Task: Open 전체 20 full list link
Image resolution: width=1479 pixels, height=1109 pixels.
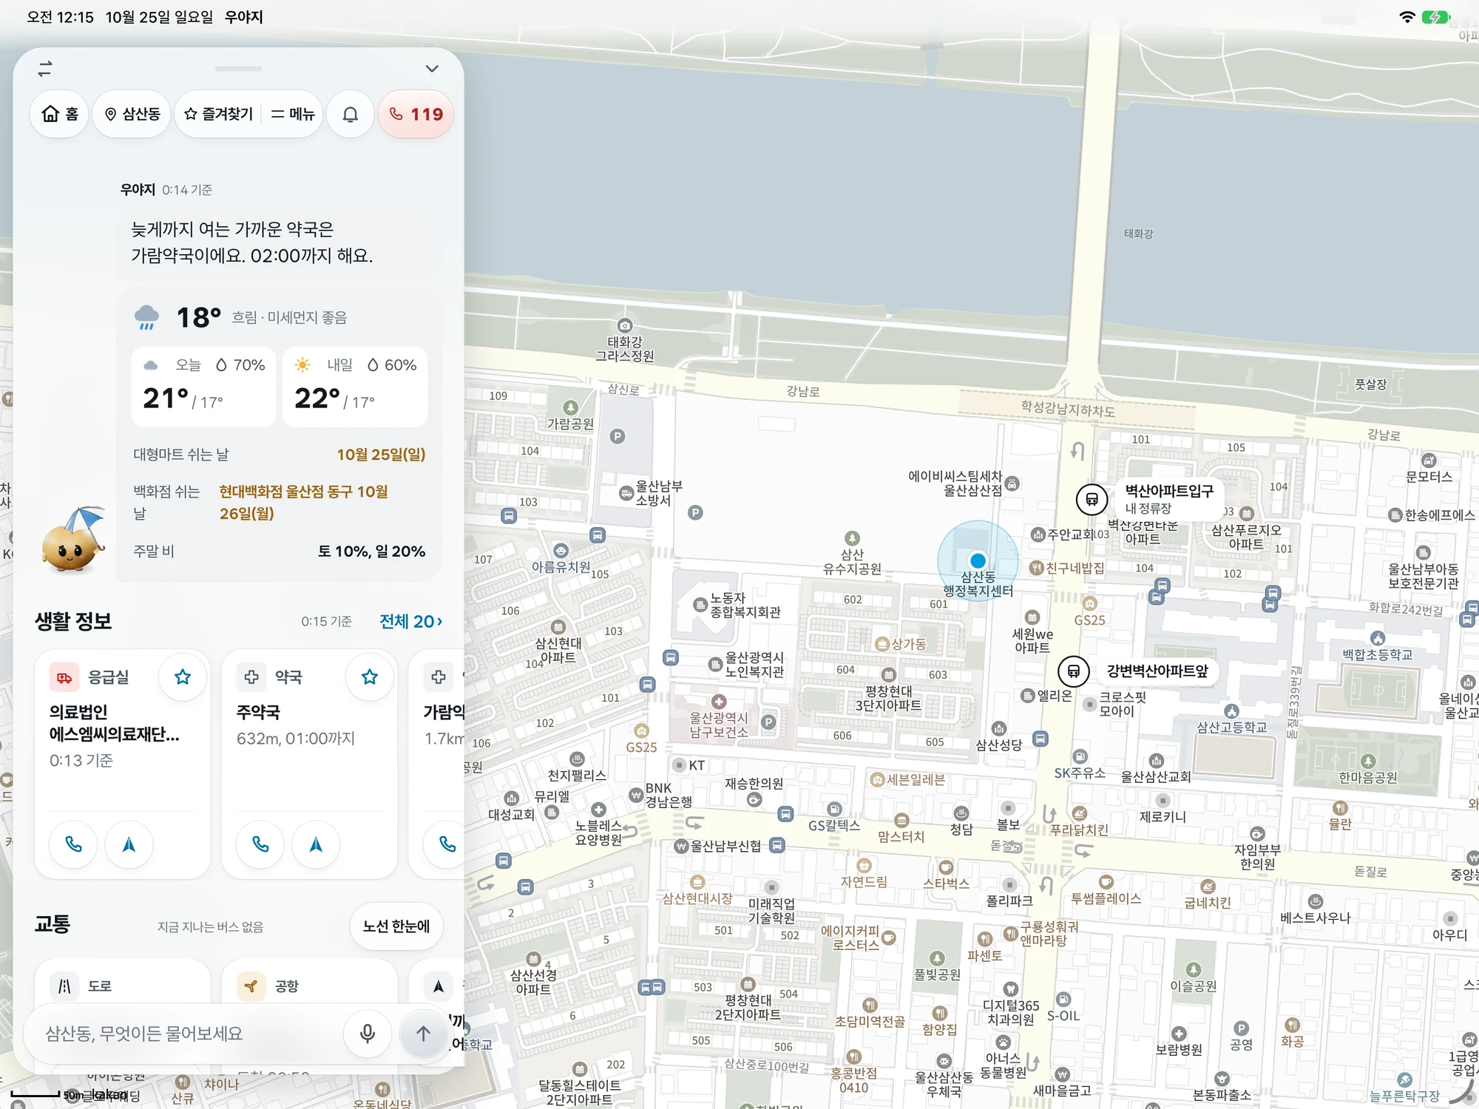Action: (x=410, y=621)
